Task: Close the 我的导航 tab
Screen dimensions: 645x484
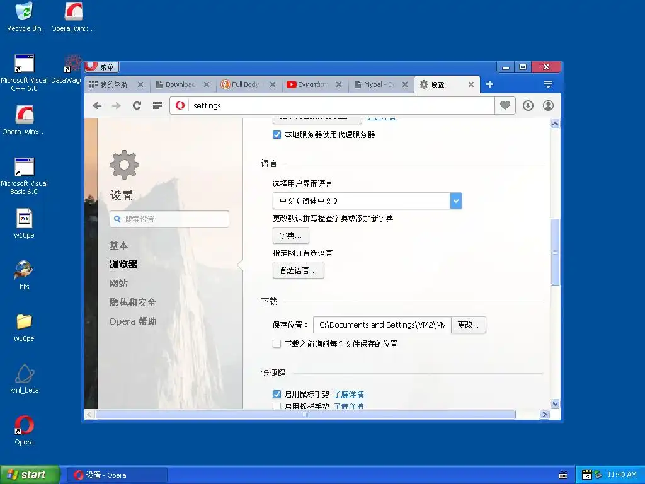Action: 140,84
